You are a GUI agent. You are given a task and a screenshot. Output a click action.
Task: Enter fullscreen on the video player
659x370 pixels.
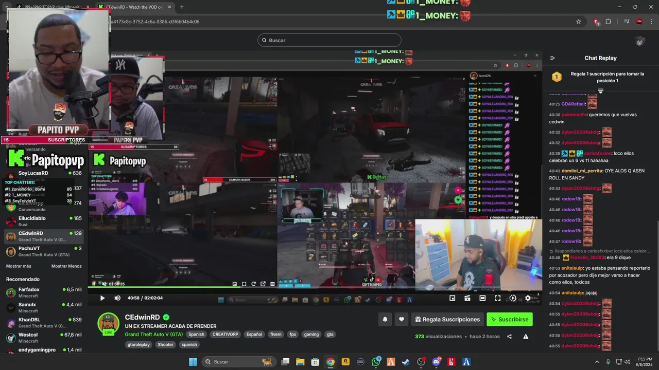pyautogui.click(x=497, y=298)
